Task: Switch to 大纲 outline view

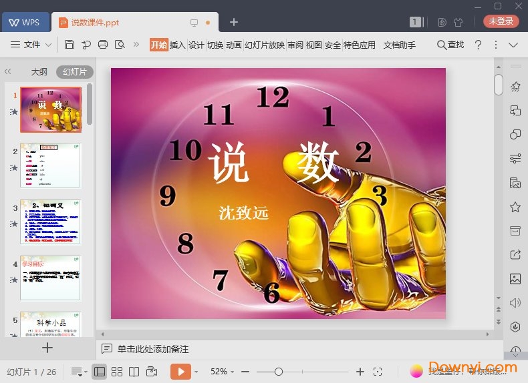Action: (x=39, y=71)
